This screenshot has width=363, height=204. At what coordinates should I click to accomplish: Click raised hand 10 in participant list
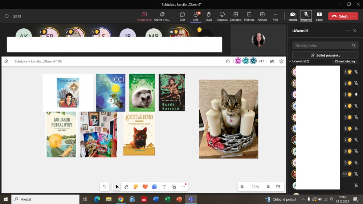[x=347, y=174]
